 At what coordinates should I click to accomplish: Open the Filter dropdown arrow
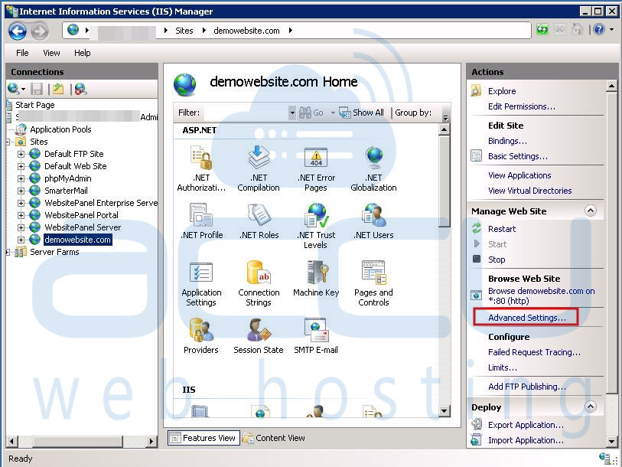(x=292, y=113)
